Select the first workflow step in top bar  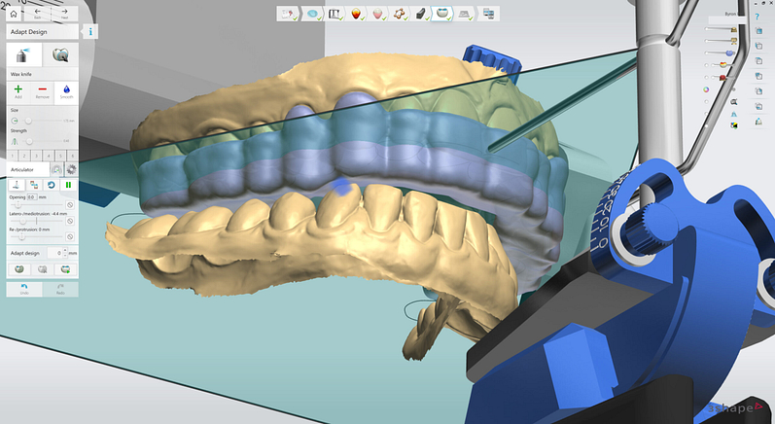(x=288, y=15)
